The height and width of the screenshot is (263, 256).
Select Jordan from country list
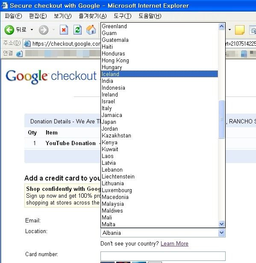[x=159, y=129]
